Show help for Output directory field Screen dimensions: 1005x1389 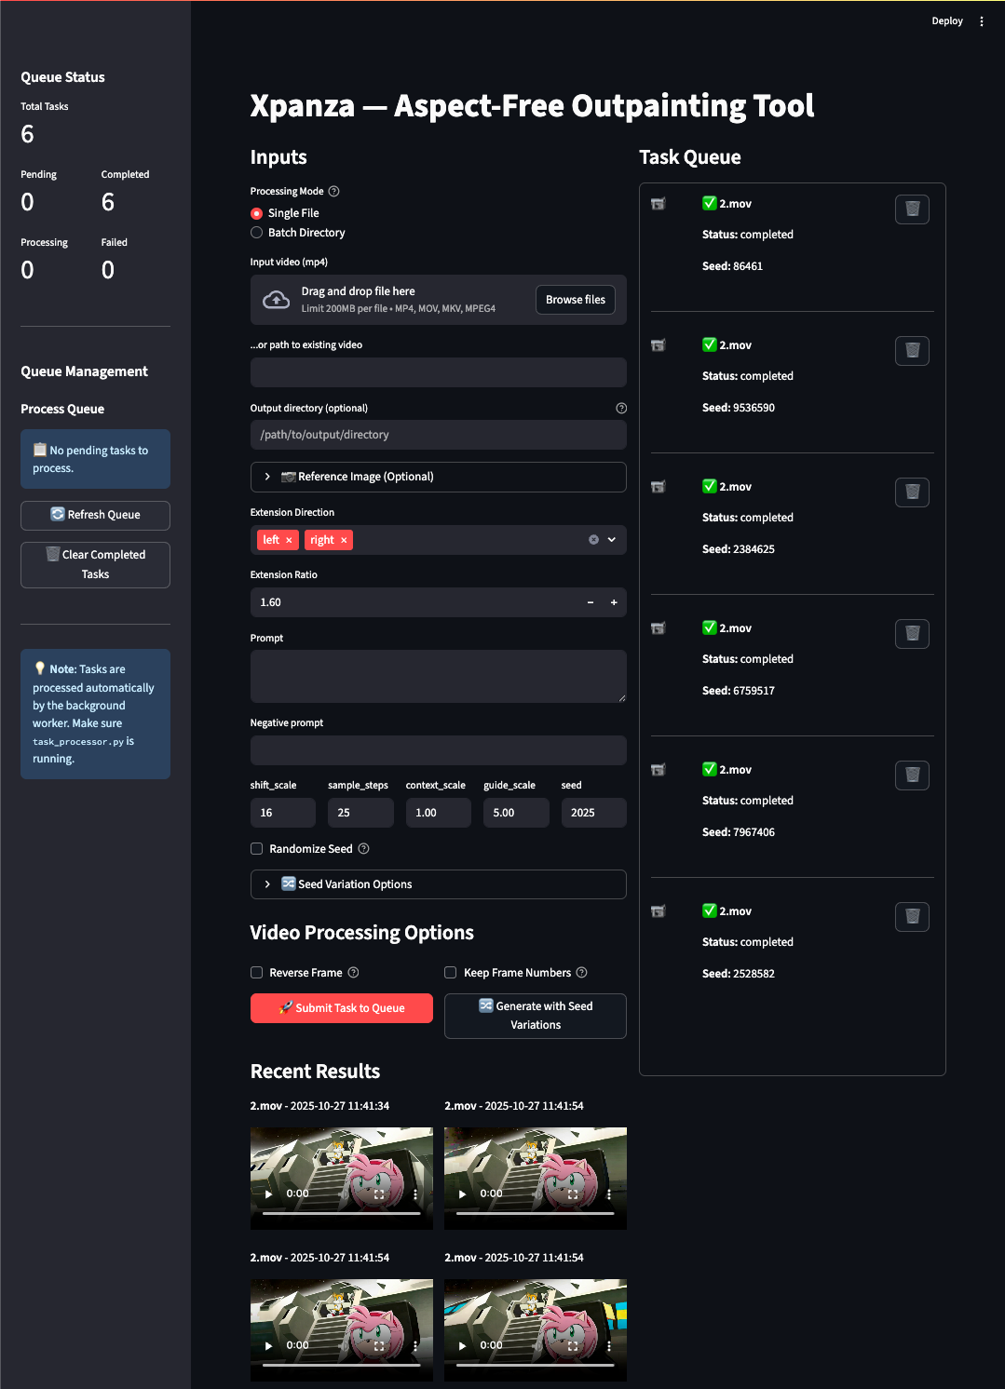[x=621, y=409]
